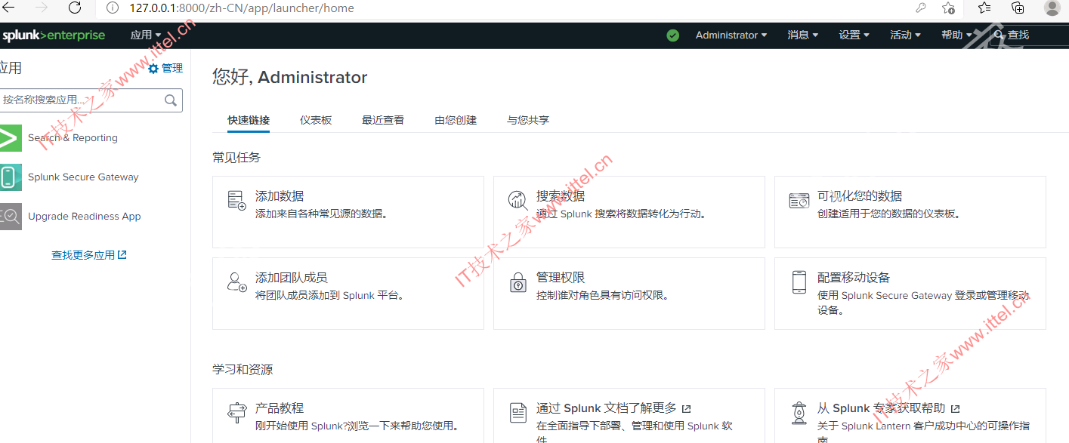
Task: Click the magnifier icon in app search box
Action: point(171,100)
